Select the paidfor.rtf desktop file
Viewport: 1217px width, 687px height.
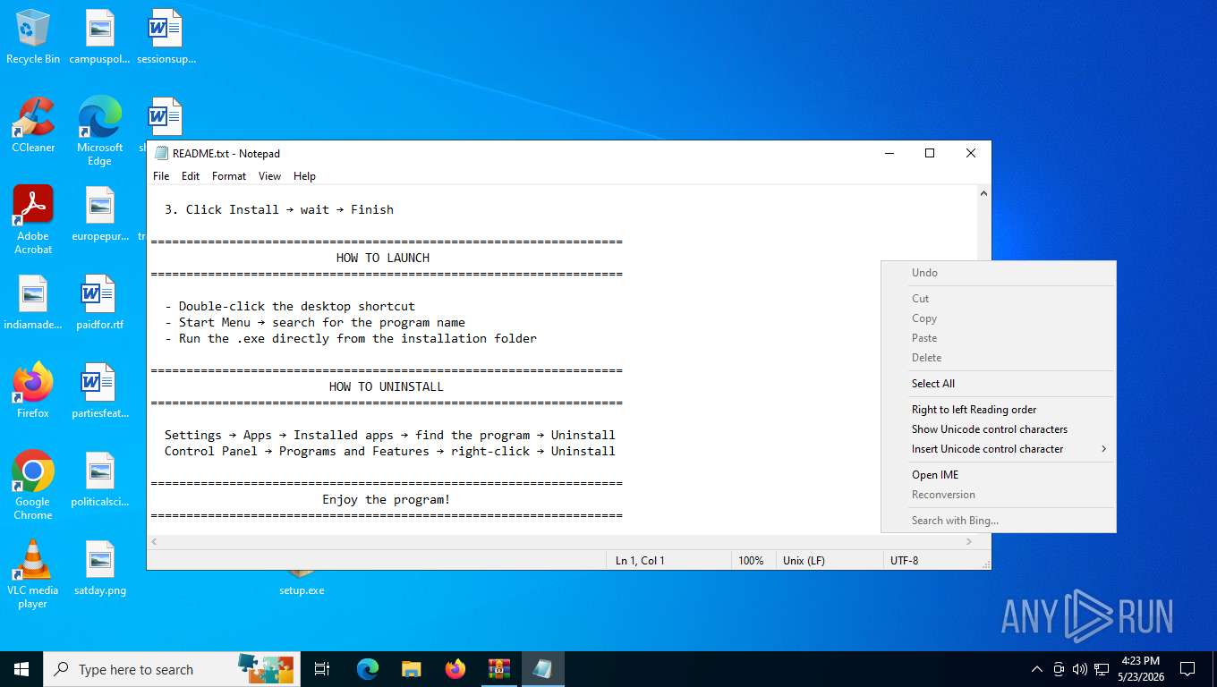pyautogui.click(x=99, y=302)
